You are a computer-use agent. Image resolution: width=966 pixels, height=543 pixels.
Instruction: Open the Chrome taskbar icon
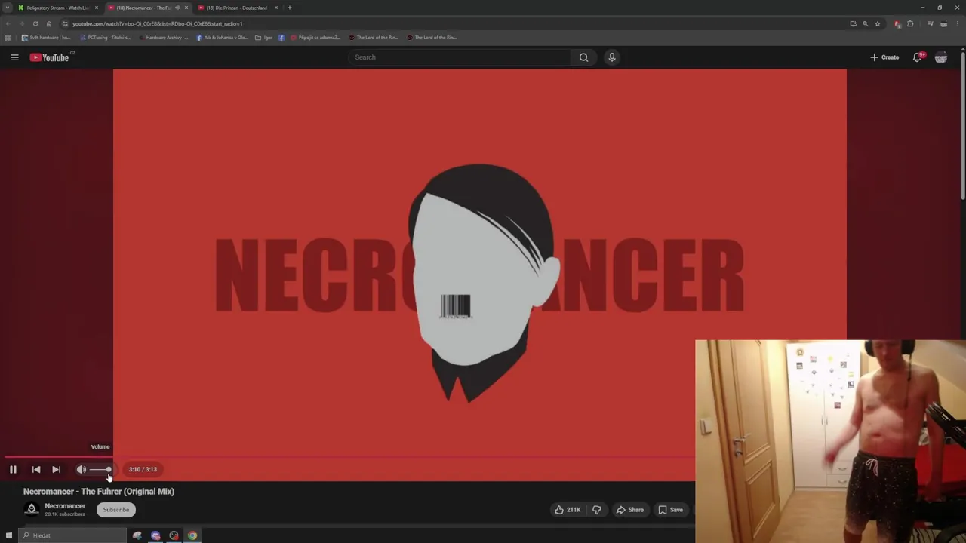coord(192,535)
